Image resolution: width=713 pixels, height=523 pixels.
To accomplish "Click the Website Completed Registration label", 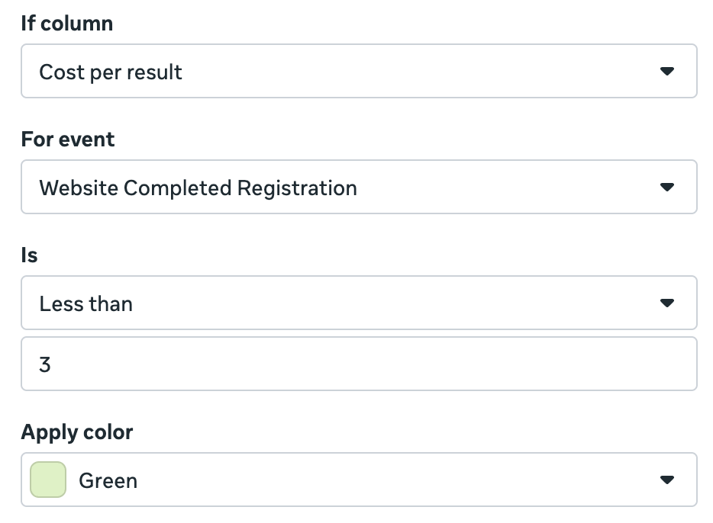I will [x=198, y=187].
